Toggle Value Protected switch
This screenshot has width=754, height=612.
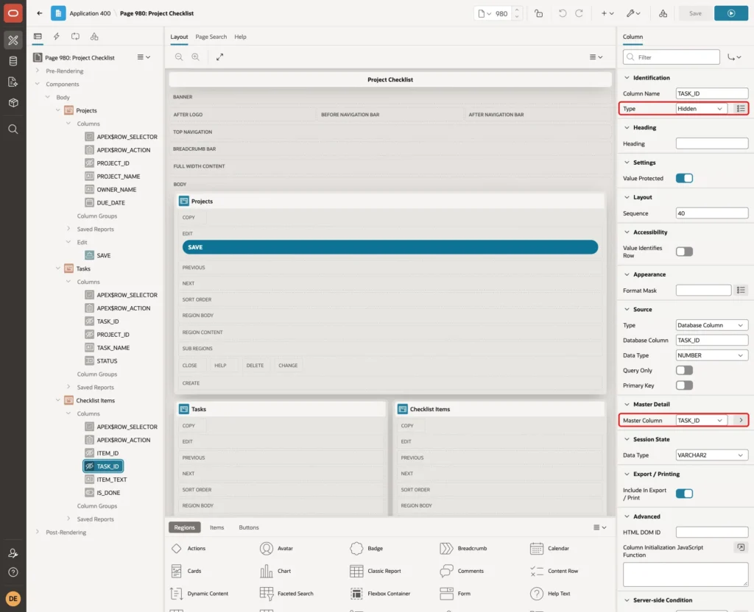pos(684,178)
